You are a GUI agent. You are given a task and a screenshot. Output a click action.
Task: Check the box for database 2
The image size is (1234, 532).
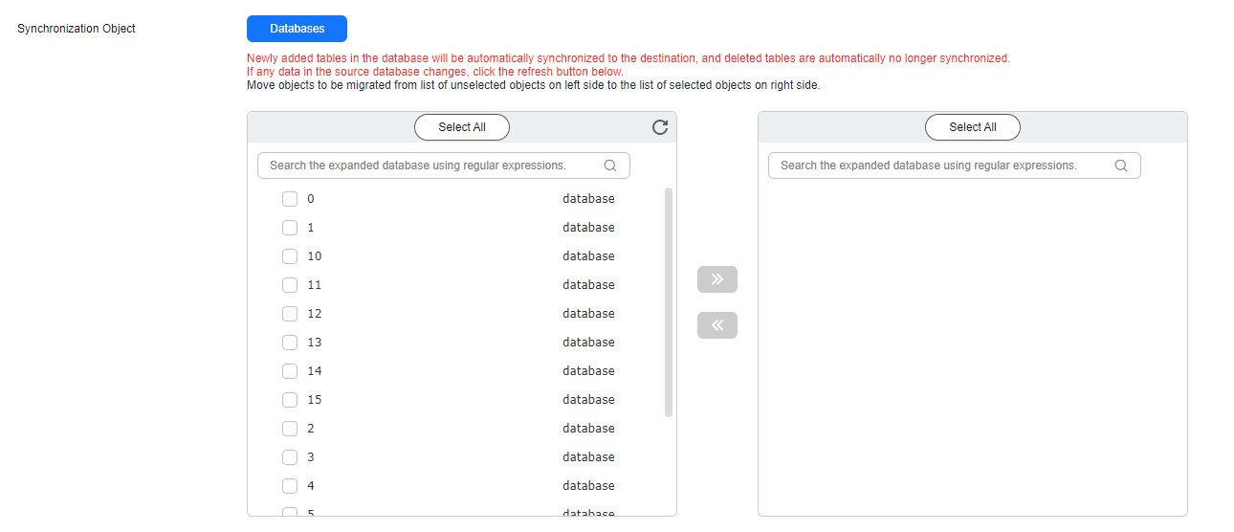pyautogui.click(x=290, y=429)
